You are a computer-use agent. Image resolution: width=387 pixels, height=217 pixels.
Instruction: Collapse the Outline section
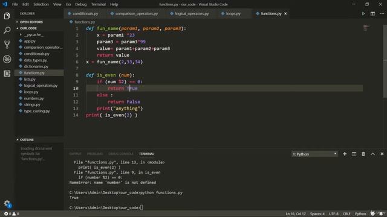pyautogui.click(x=27, y=140)
